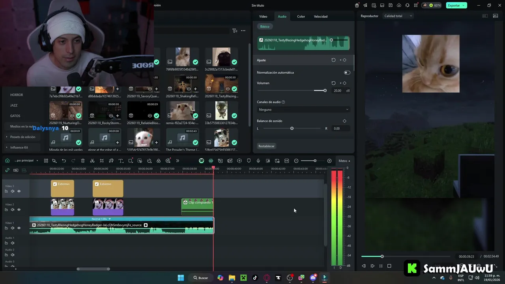
Task: Click zoom in plus on timeline
Action: tap(329, 161)
